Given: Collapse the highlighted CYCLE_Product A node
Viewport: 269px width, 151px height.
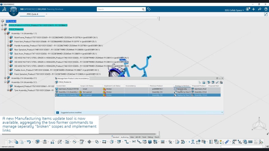Looking at the screenshot, I should point(2,29).
